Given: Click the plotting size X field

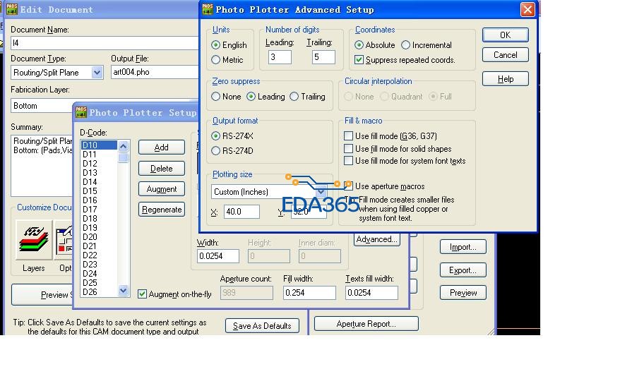Looking at the screenshot, I should coord(242,212).
